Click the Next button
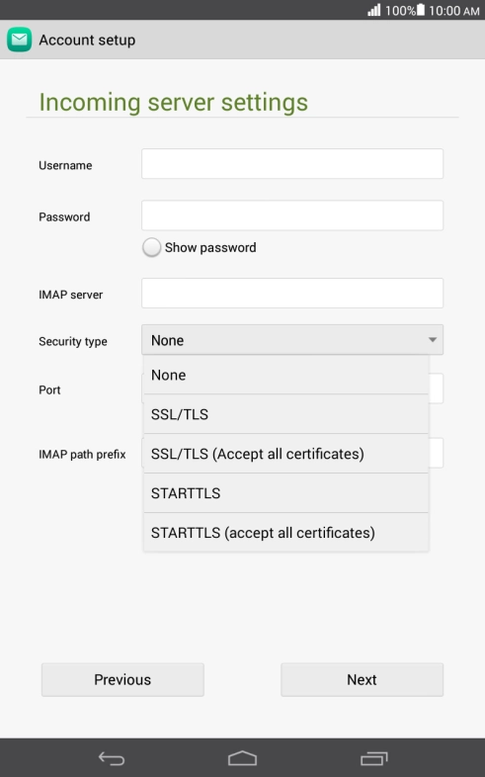The height and width of the screenshot is (777, 485). click(362, 679)
